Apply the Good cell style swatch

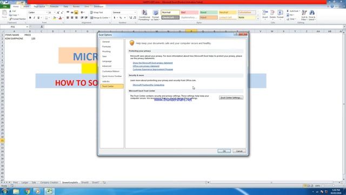tap(209, 12)
